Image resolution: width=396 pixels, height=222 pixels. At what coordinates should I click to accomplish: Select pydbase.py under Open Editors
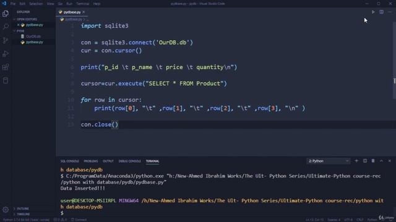(35, 25)
